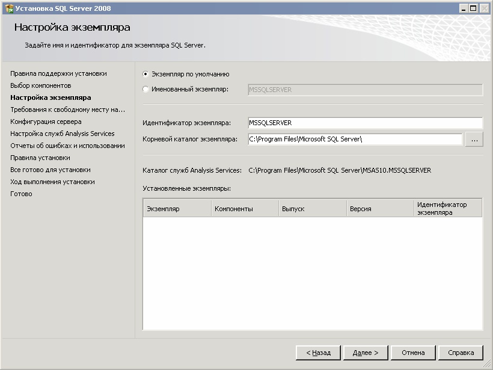Click the Analysis Services directory path text
Image resolution: width=493 pixels, height=370 pixels.
click(x=340, y=170)
